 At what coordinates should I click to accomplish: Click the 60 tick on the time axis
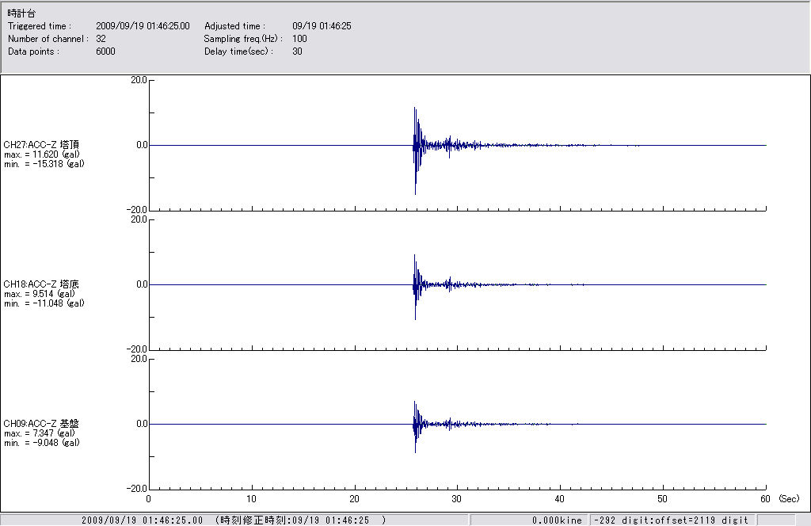click(x=766, y=499)
